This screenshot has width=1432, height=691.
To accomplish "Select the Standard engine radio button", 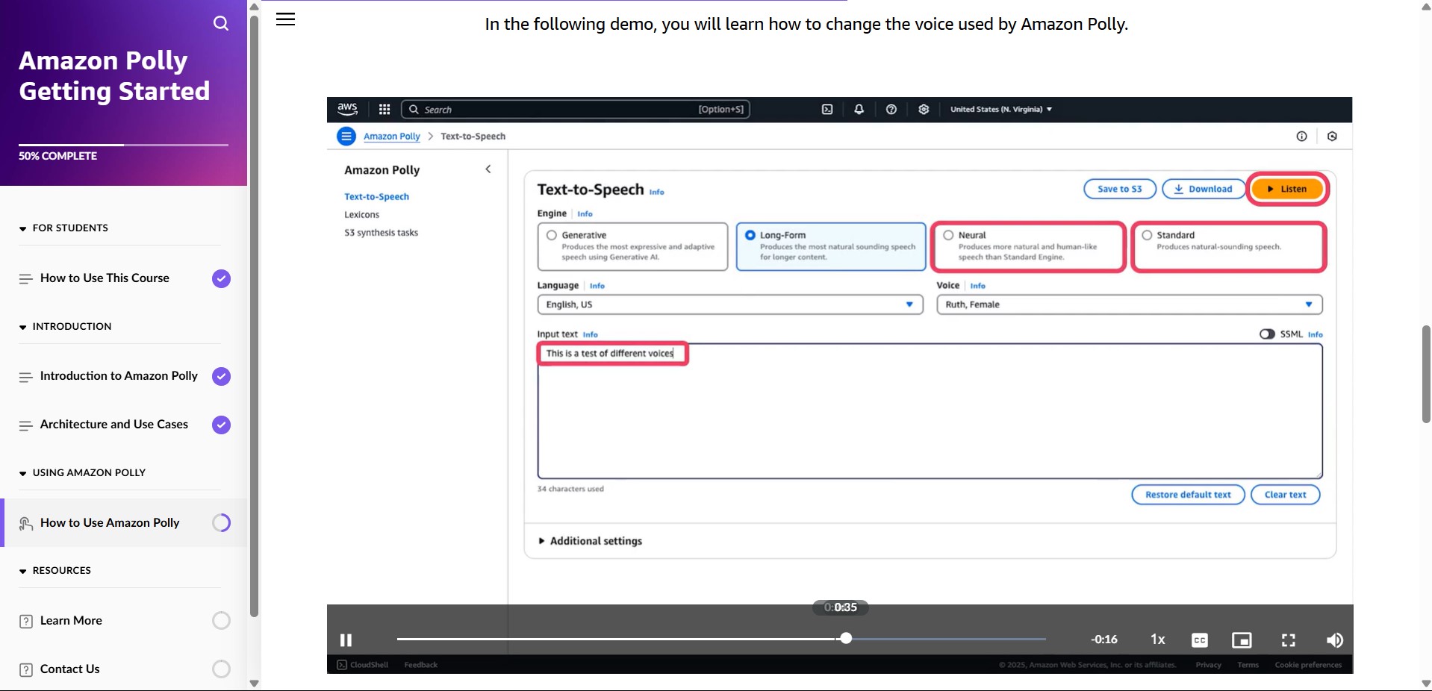I will coord(1147,235).
